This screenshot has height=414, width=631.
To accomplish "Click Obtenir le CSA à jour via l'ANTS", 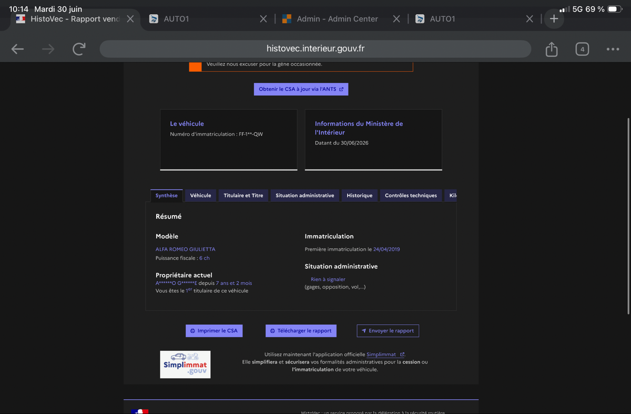I will coord(301,89).
